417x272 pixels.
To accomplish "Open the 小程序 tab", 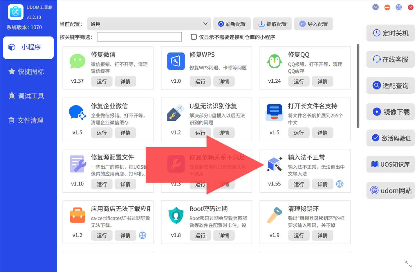I will click(28, 47).
